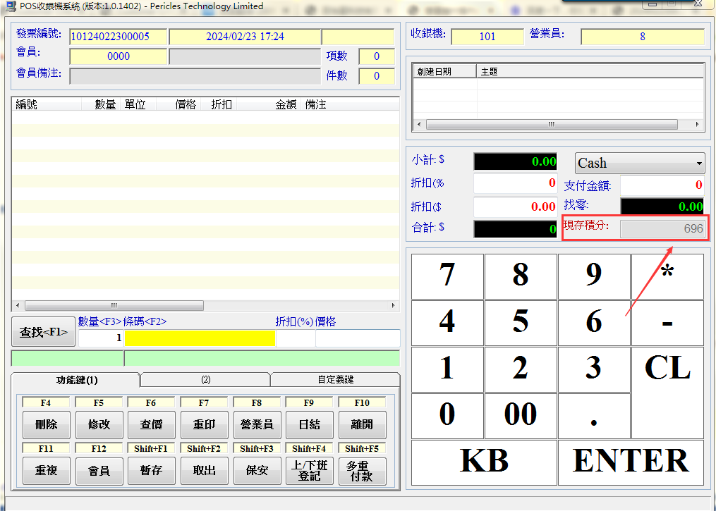
Task: Click the 主題 column header
Action: click(x=590, y=72)
